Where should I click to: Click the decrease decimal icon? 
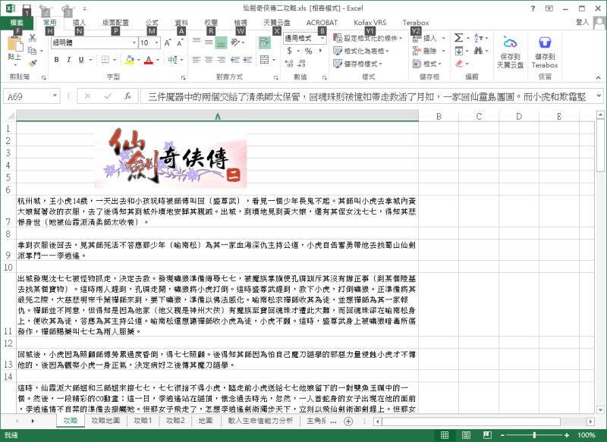301,63
